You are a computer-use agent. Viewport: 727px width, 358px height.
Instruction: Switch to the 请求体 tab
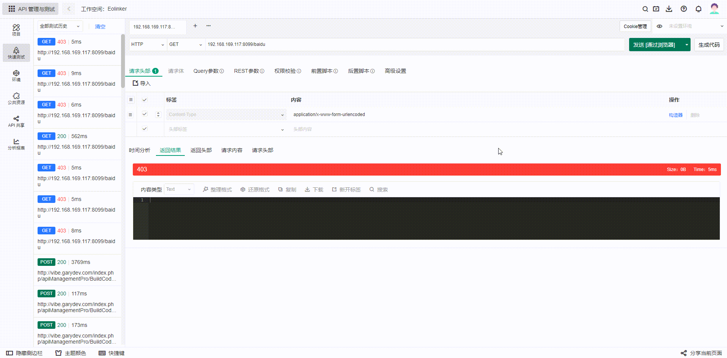coord(176,71)
